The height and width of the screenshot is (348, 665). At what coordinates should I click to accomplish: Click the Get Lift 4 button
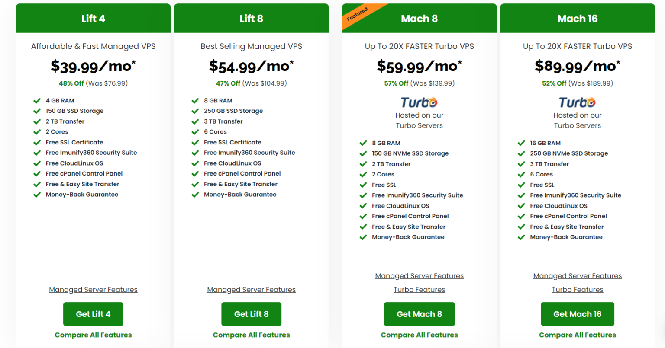pyautogui.click(x=93, y=314)
